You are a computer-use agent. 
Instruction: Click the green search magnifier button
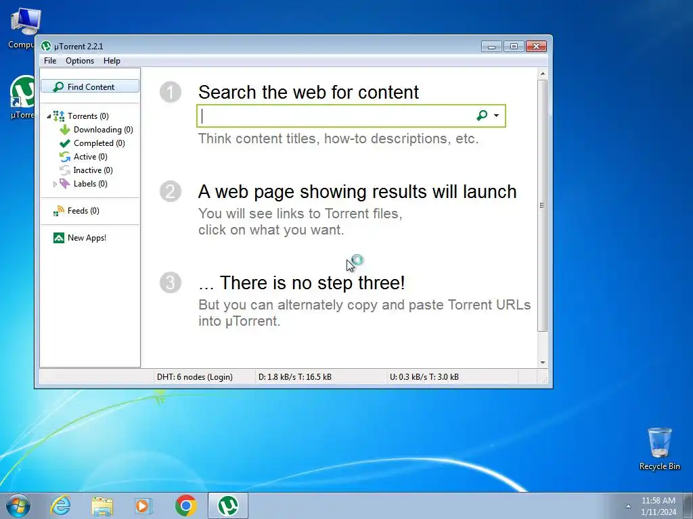(482, 115)
